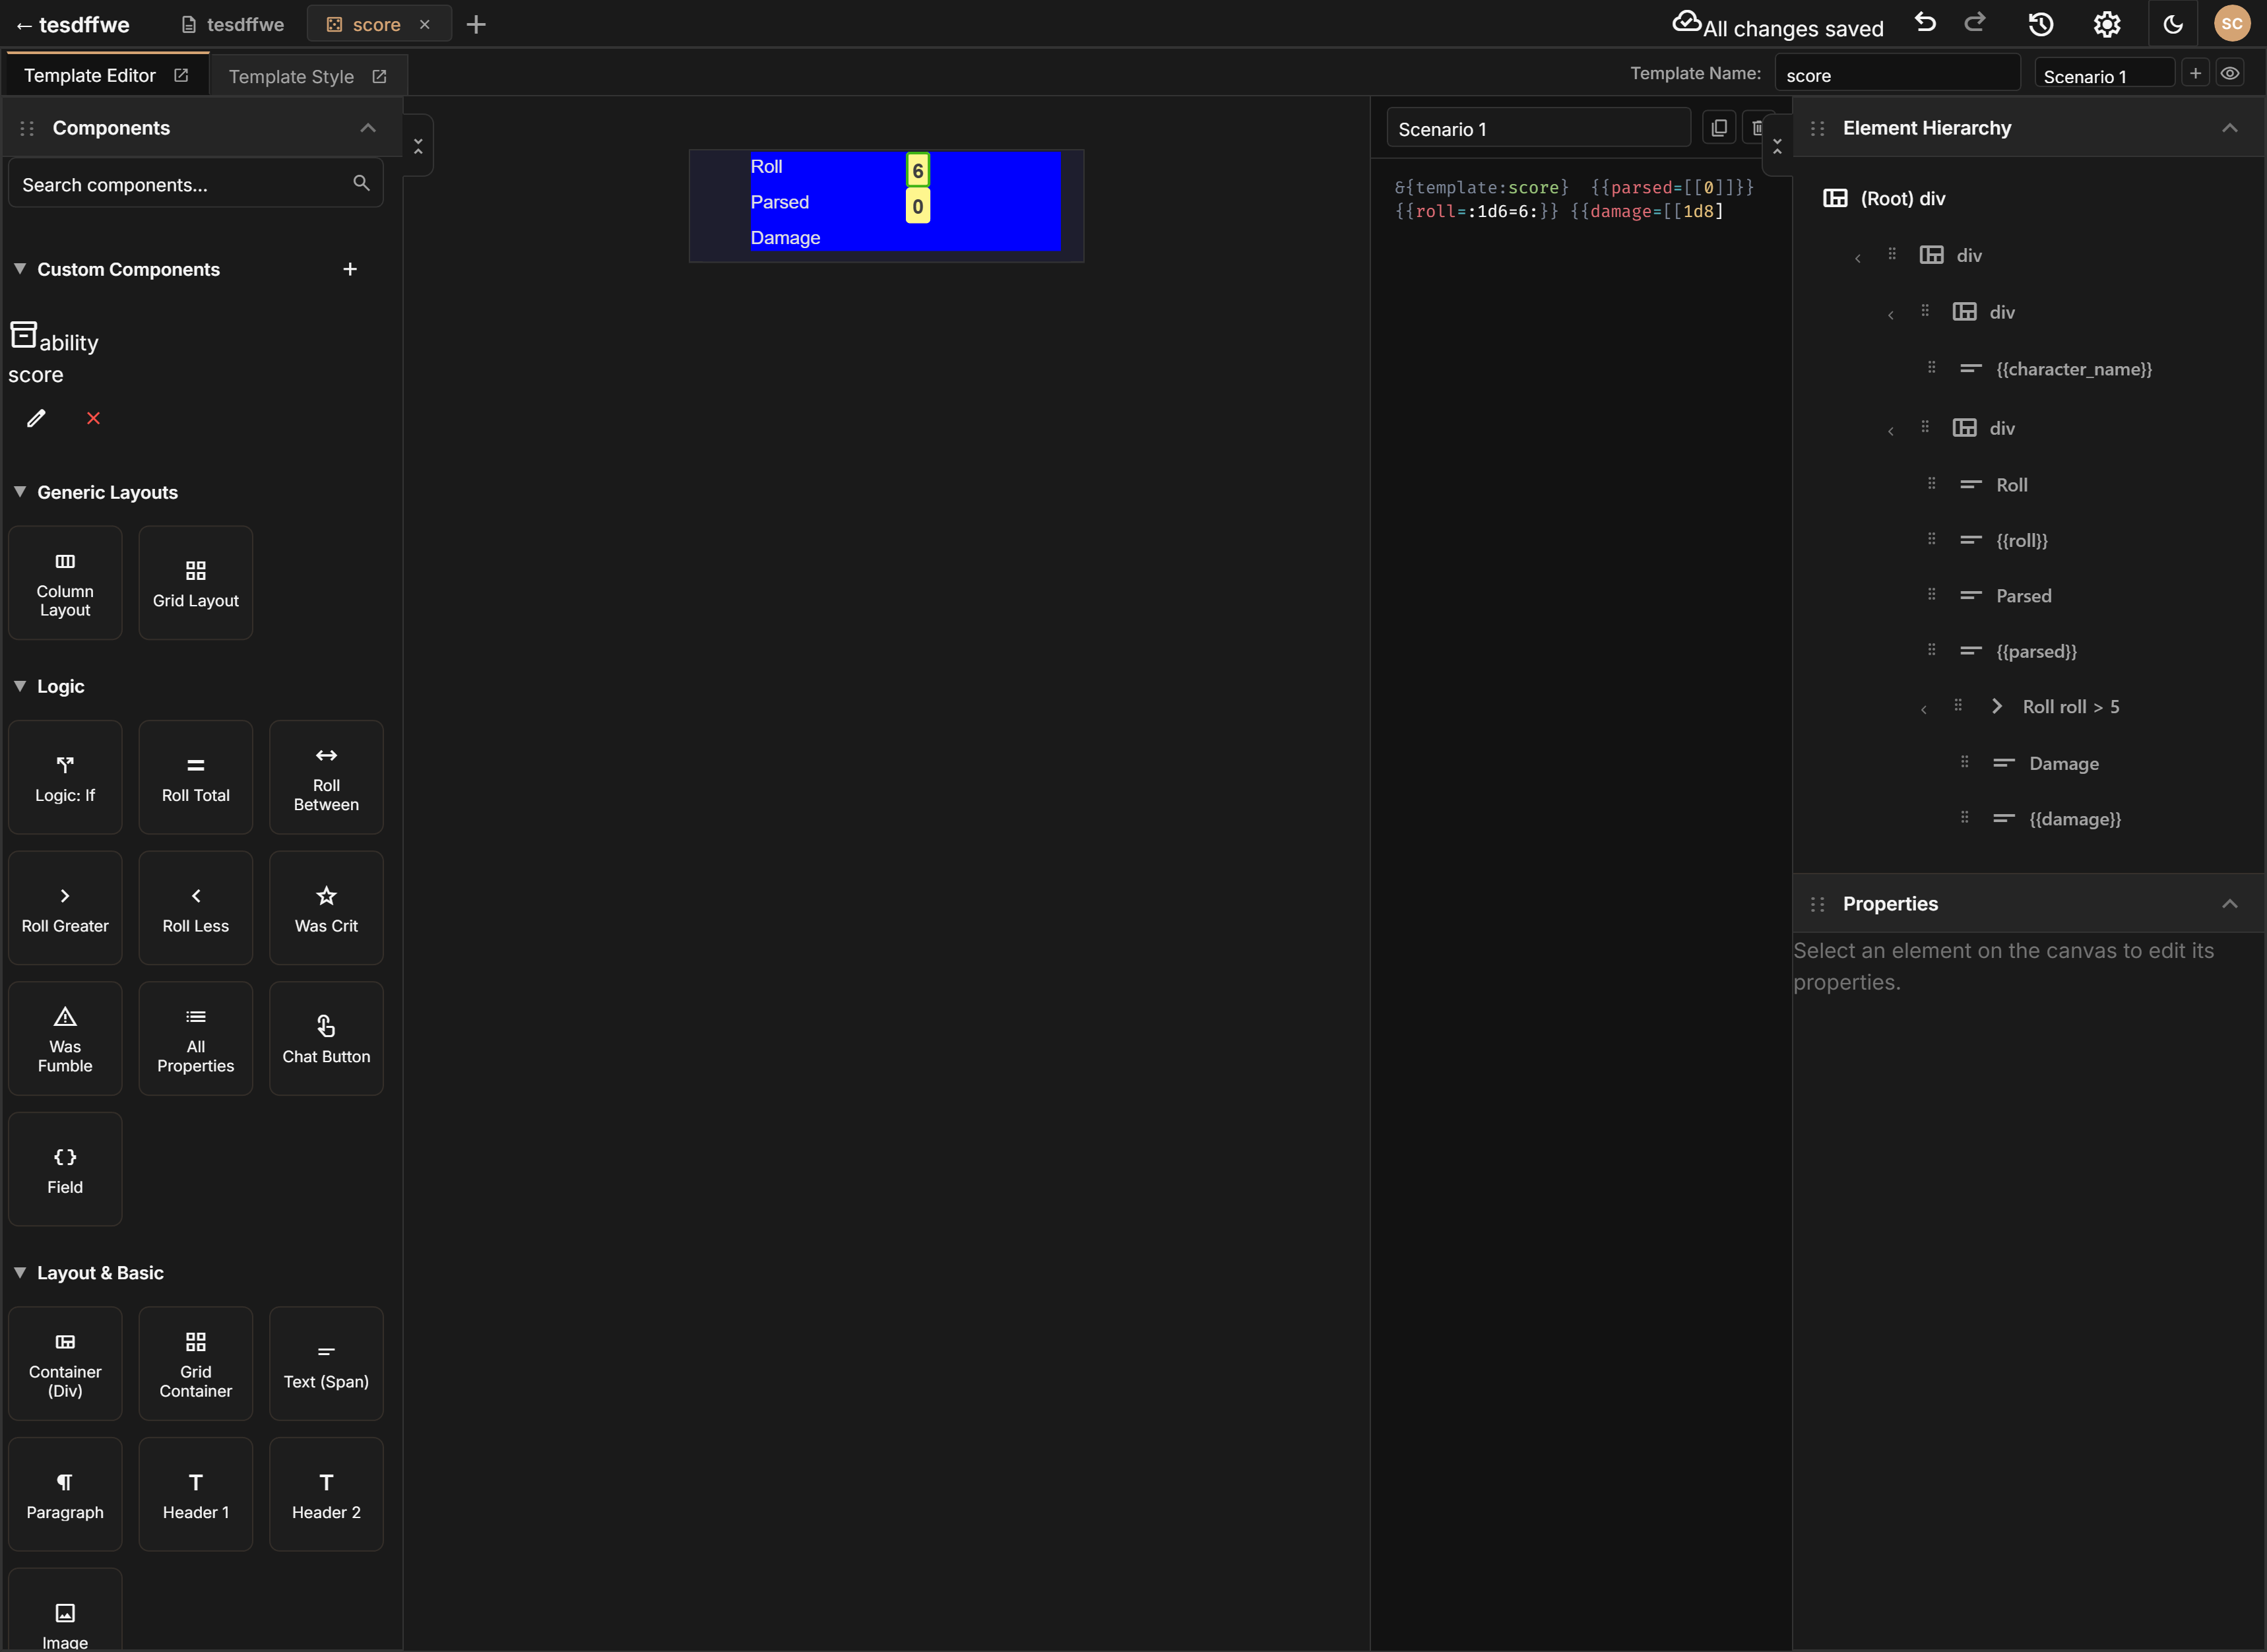
Task: Add a new custom component with plus icon
Action: coord(350,268)
